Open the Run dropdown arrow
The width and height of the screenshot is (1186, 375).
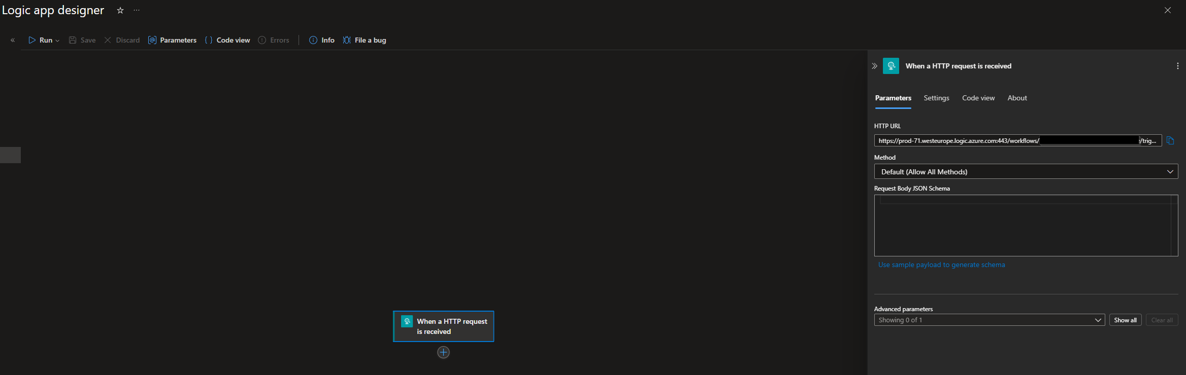57,41
